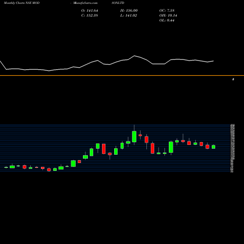The height and width of the screenshot is (244, 244).
Task: Click the last green candlestick on the right
Action: pyautogui.click(x=213, y=147)
